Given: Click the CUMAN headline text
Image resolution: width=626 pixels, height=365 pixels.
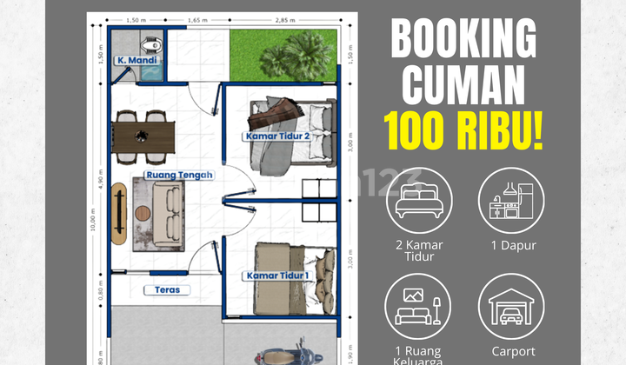Looking at the screenshot, I should pos(463,84).
